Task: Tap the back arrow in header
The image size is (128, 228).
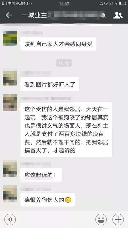Action: click(x=9, y=15)
